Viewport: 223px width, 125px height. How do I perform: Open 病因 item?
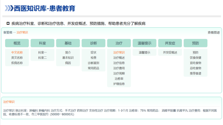[x=68, y=63]
